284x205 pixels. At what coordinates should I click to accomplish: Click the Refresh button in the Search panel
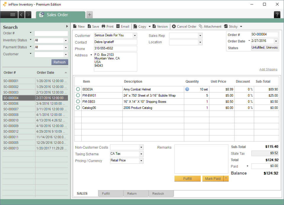click(x=60, y=62)
